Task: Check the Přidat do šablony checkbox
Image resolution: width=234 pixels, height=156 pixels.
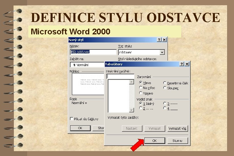Action: point(71,119)
